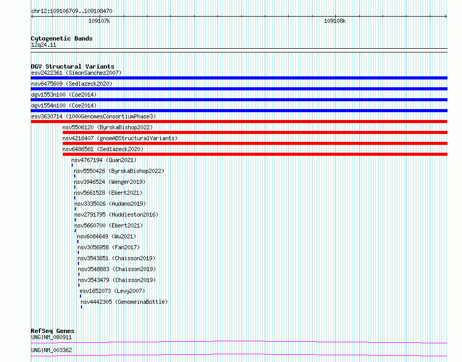The width and height of the screenshot is (462, 362).
Task: Select nsv4767194 (Quan2021) variant label
Action: tap(104, 160)
